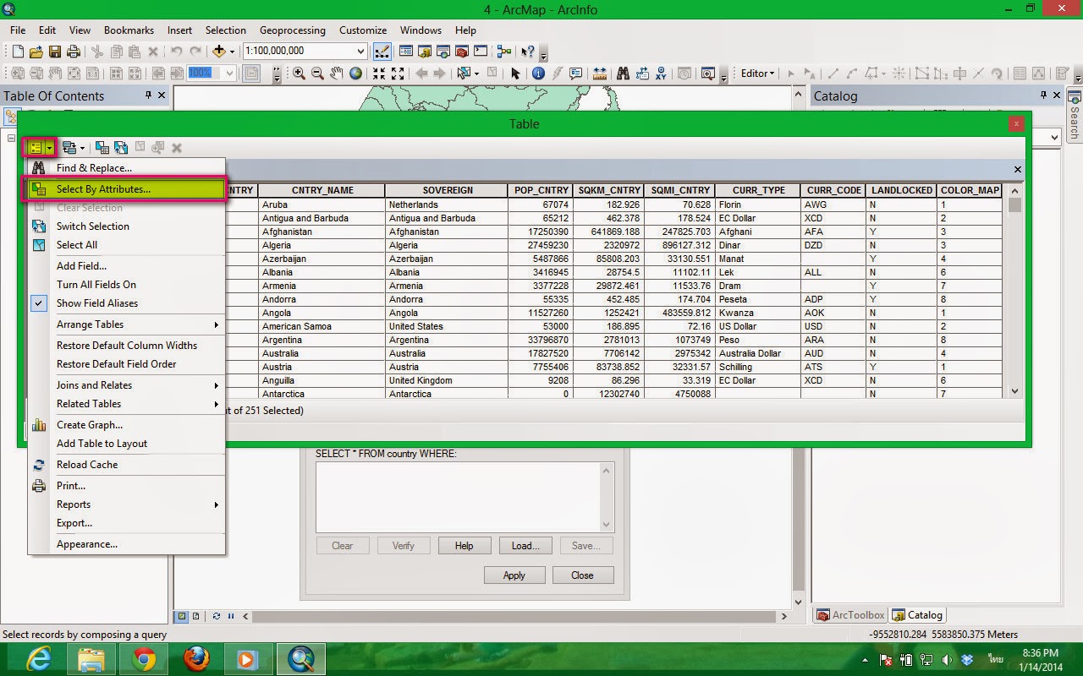Click the What's This help icon

pyautogui.click(x=528, y=52)
